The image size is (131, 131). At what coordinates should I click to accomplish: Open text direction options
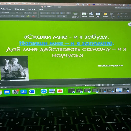tap(59, 16)
